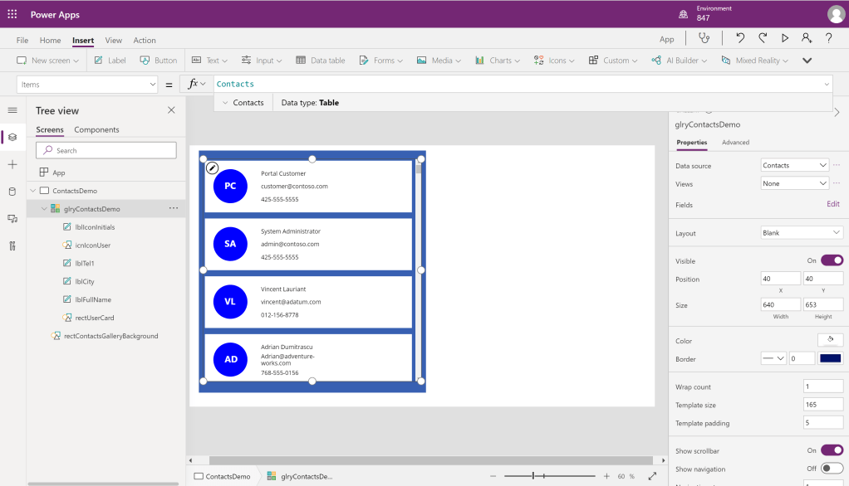This screenshot has width=849, height=486.
Task: Open the View menu
Action: [113, 40]
